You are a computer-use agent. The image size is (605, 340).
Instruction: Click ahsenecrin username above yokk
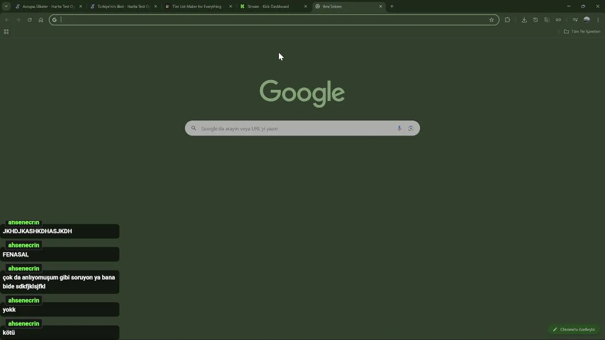coord(24,301)
